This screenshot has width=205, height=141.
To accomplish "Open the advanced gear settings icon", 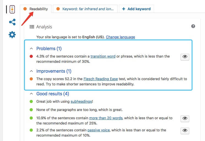I will tap(12, 34).
